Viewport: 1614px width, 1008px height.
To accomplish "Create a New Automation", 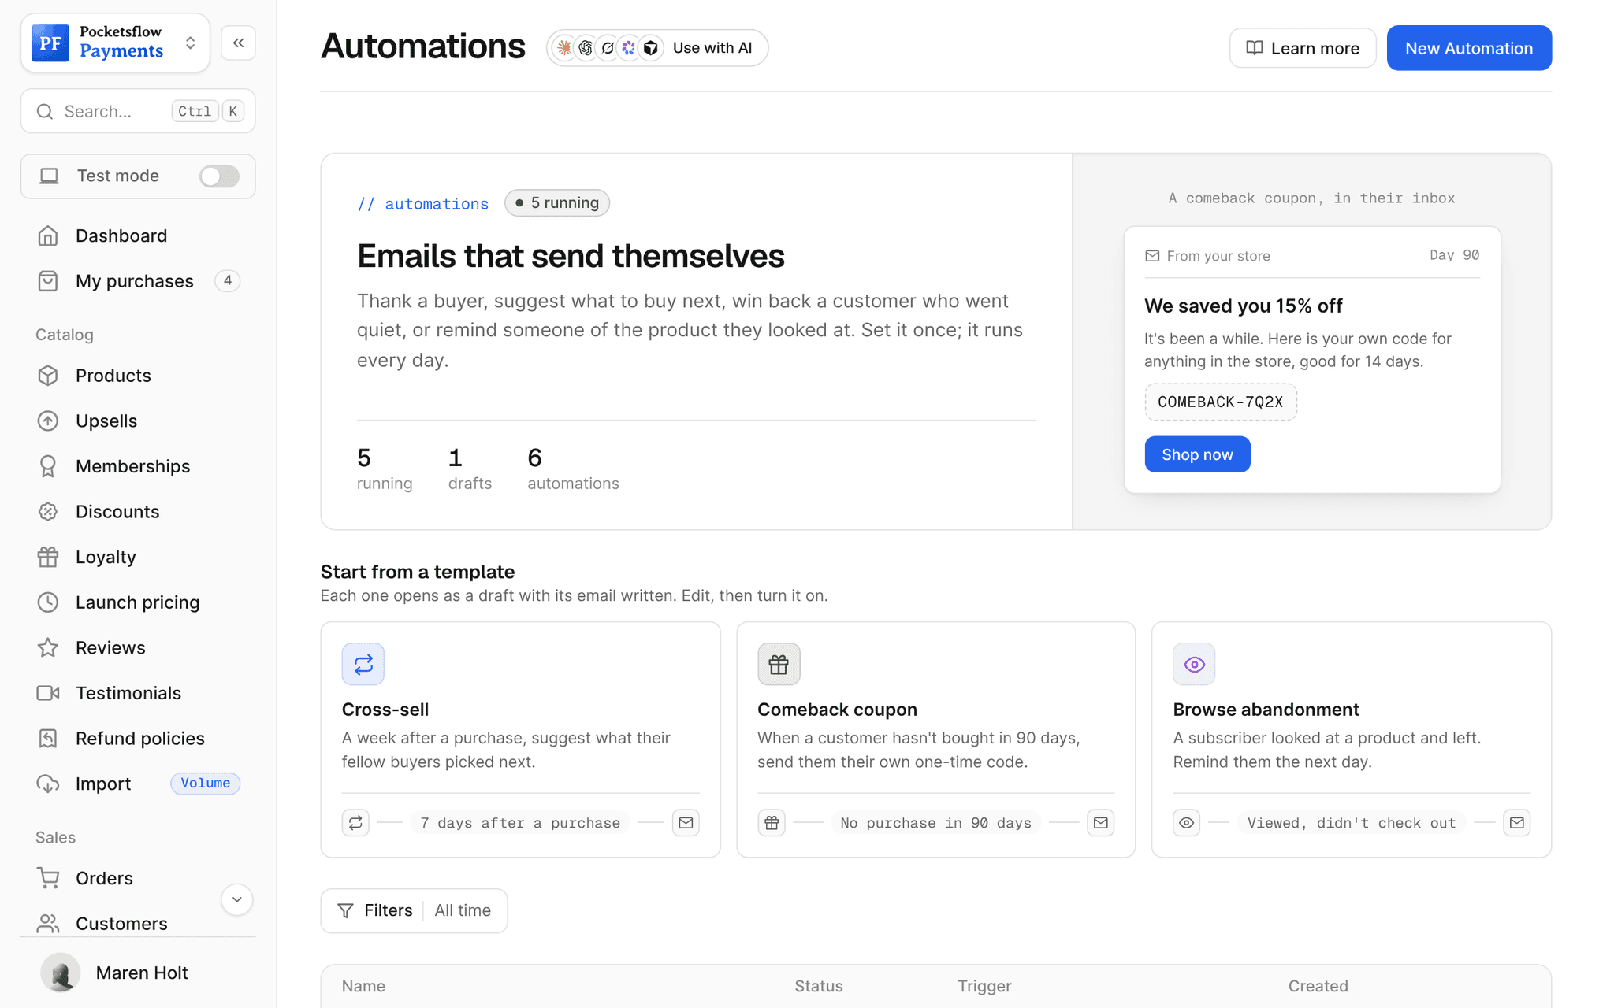I will click(1469, 48).
